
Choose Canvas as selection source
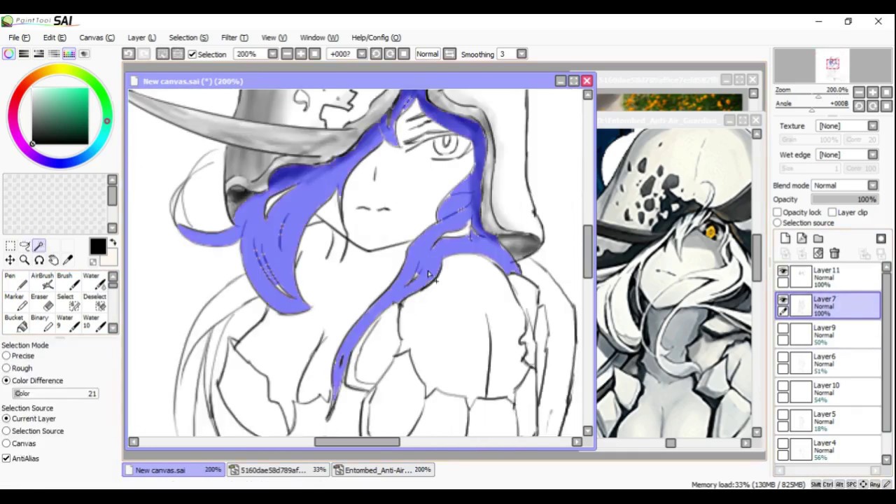point(6,444)
